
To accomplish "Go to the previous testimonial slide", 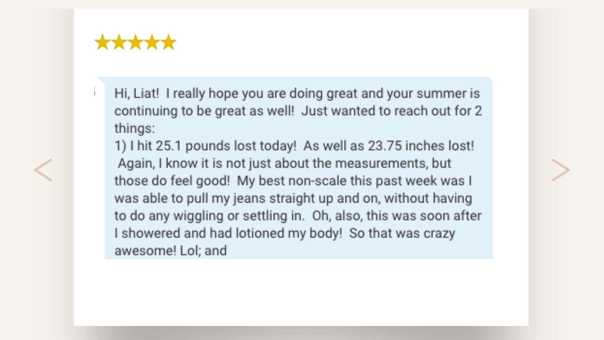I will [43, 170].
